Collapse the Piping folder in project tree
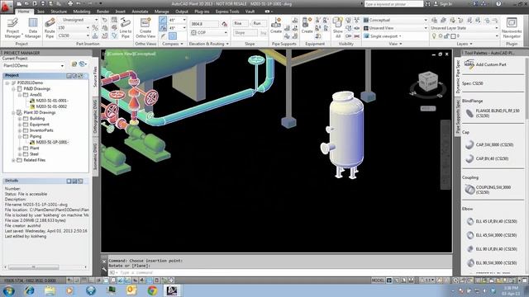The width and height of the screenshot is (529, 297). 20,136
